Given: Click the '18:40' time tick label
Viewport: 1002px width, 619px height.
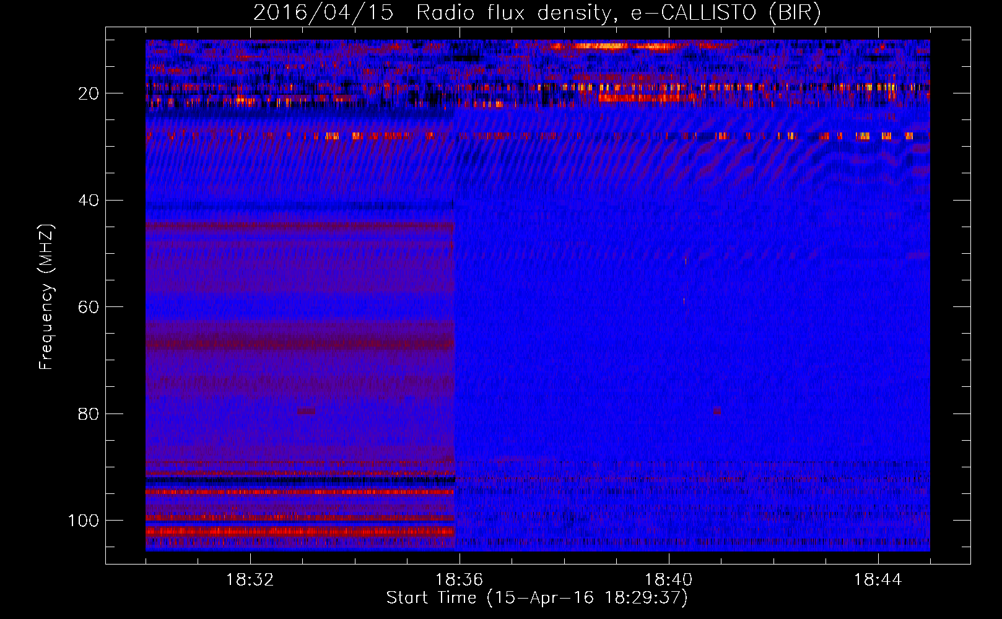Looking at the screenshot, I should (668, 580).
